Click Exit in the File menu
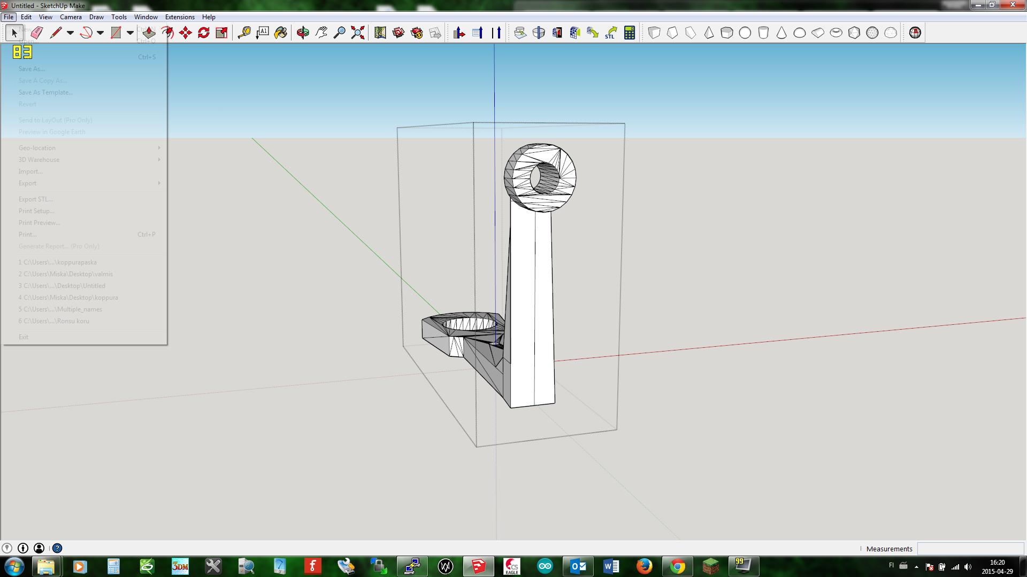 coord(85,337)
